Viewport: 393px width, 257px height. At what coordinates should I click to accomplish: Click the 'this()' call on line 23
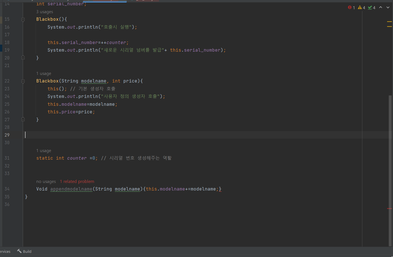point(56,89)
